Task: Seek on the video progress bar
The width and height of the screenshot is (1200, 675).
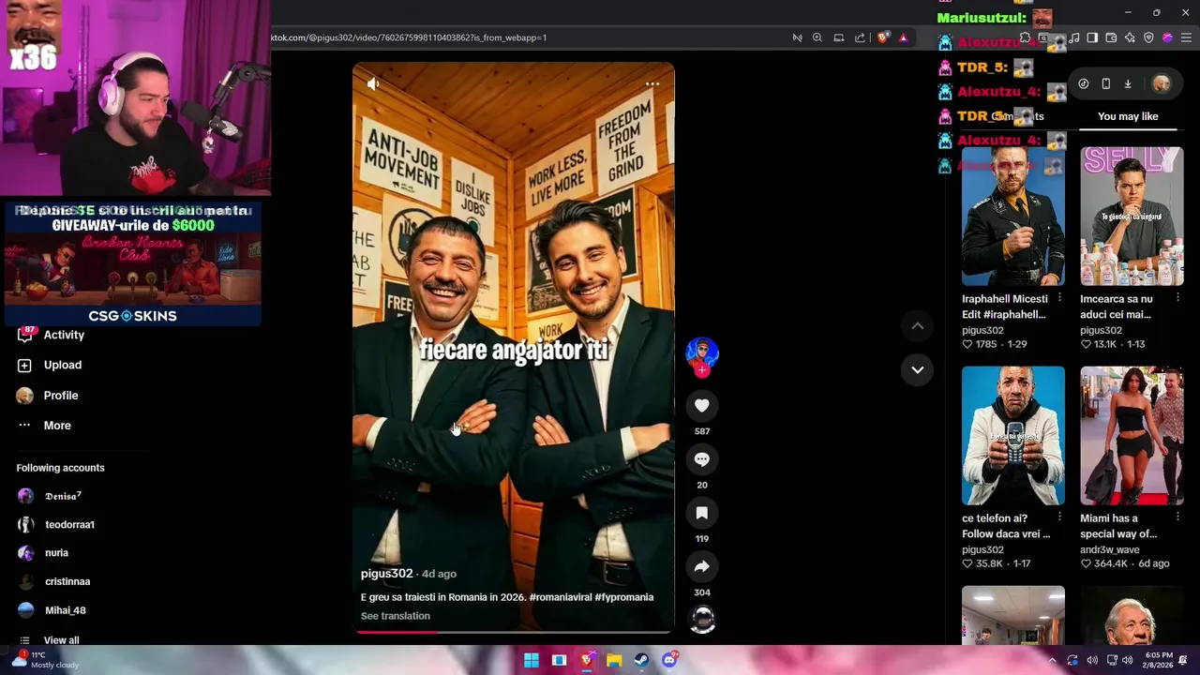Action: 513,632
